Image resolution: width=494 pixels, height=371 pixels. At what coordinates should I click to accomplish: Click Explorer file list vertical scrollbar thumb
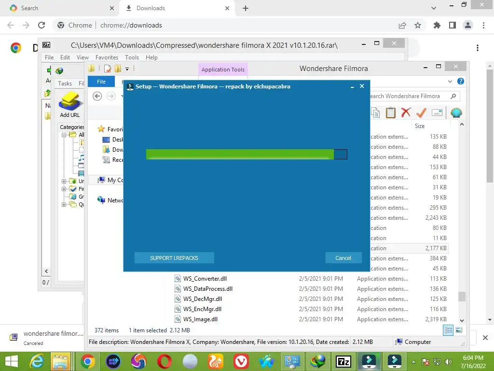pos(462,297)
